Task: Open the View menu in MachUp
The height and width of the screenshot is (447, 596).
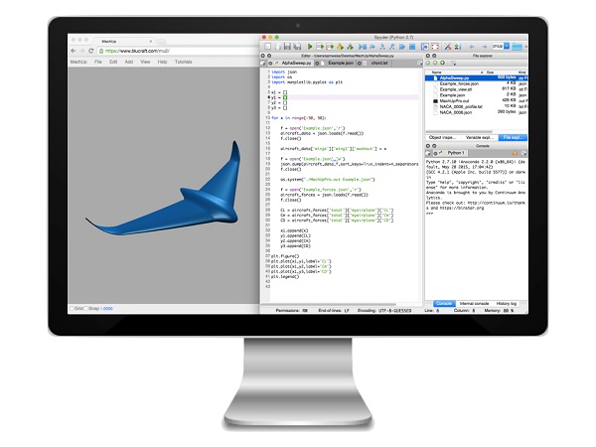Action: (x=145, y=62)
